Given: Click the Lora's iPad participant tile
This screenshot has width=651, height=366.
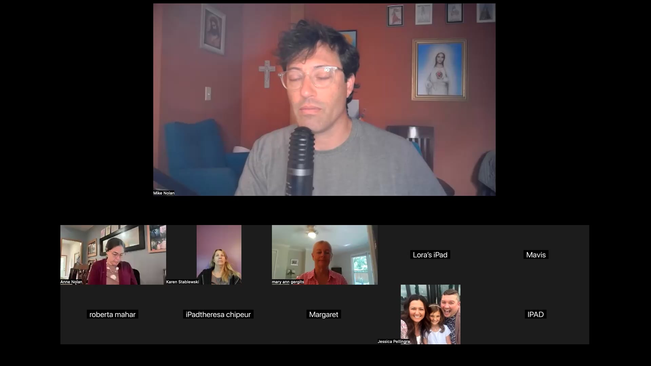Looking at the screenshot, I should pyautogui.click(x=430, y=255).
